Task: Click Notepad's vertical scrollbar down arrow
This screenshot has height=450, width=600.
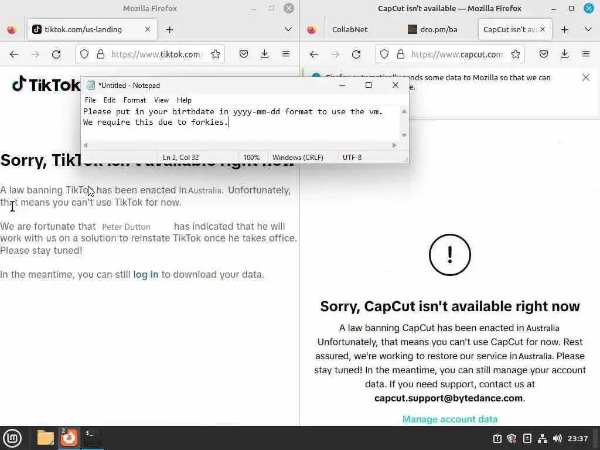Action: point(404,135)
